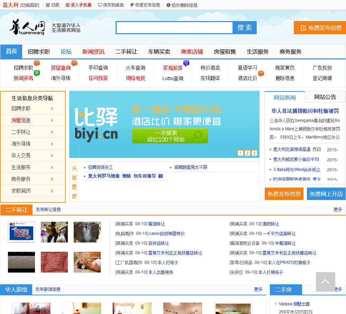Open quick publish 快速发布信息 lightning link

point(145,5)
